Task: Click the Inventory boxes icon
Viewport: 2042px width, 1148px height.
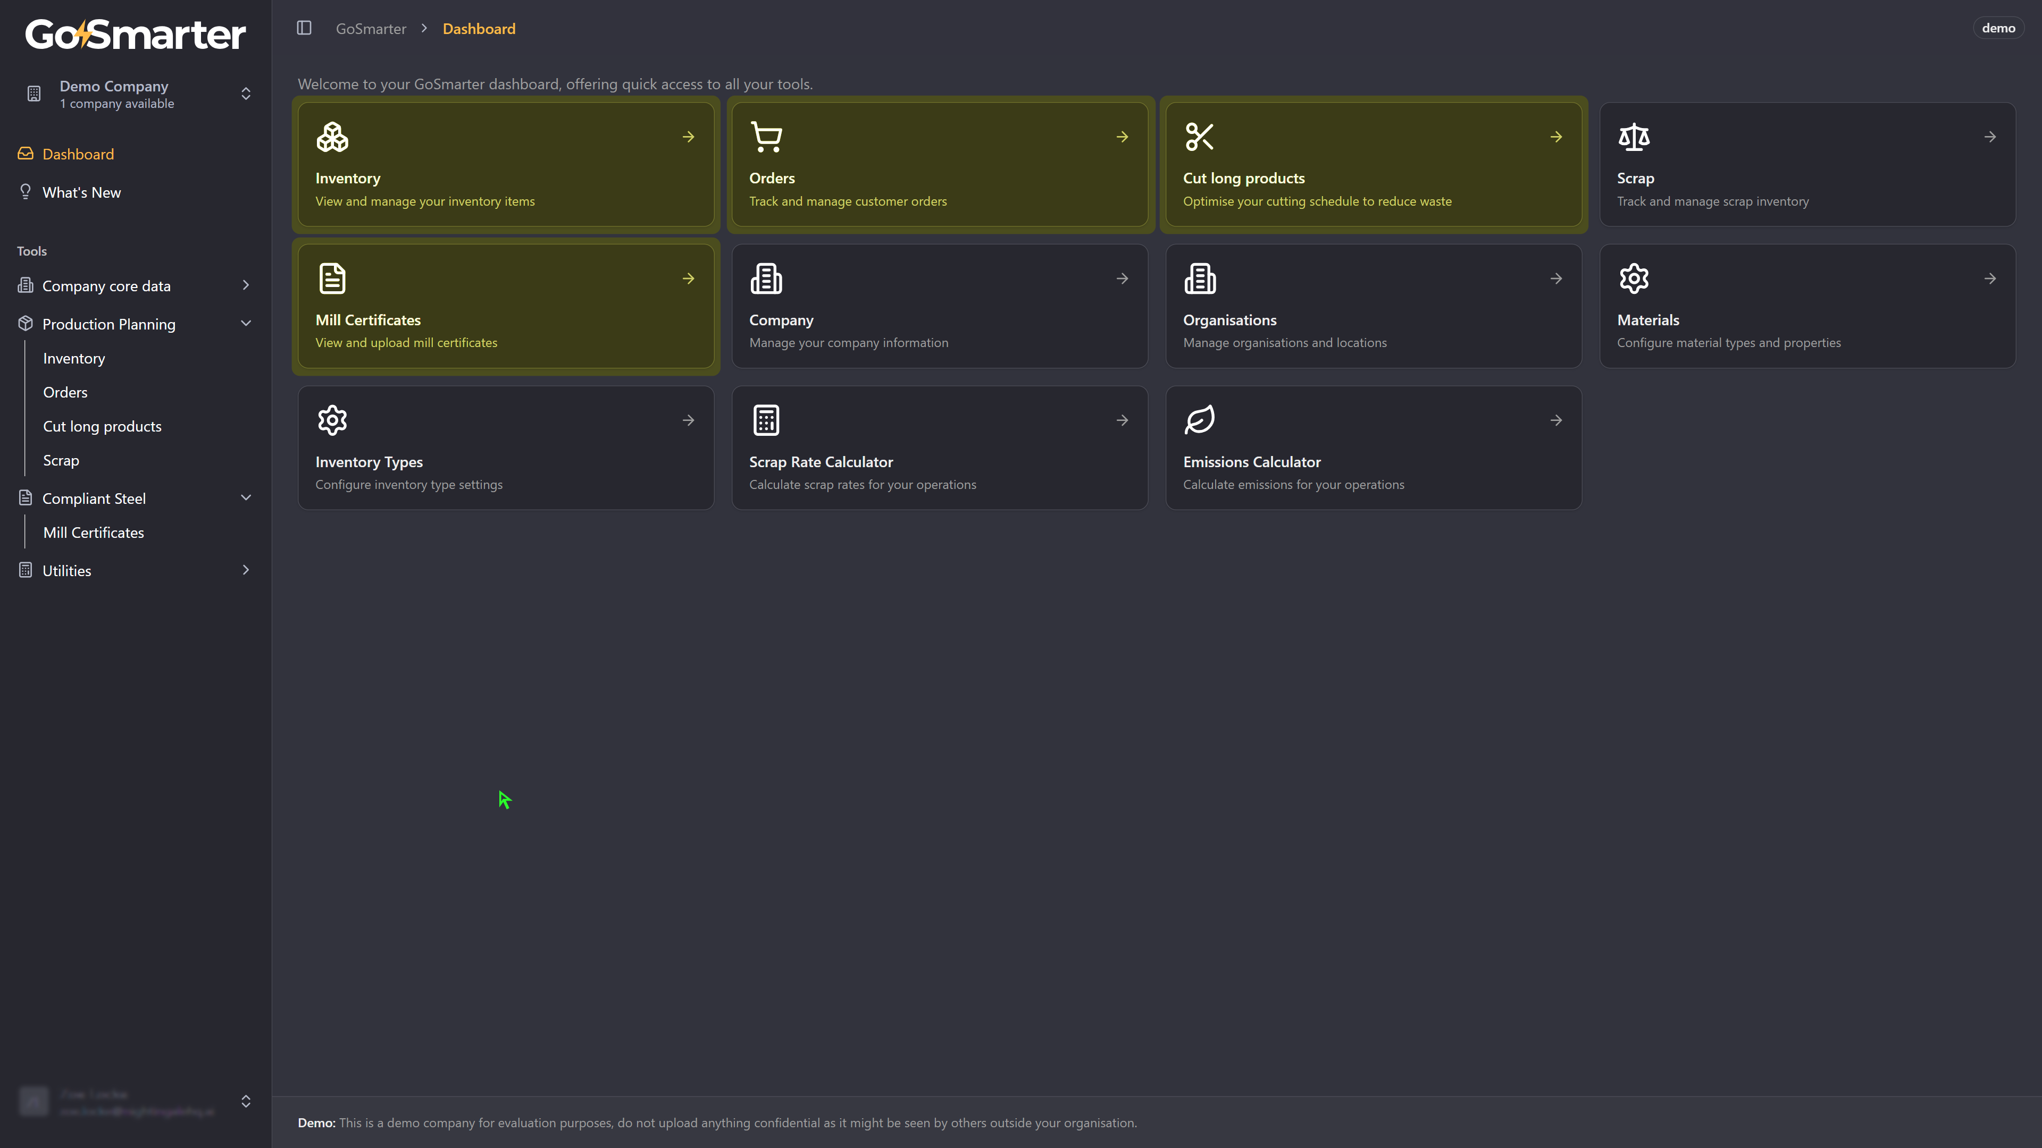Action: (332, 137)
